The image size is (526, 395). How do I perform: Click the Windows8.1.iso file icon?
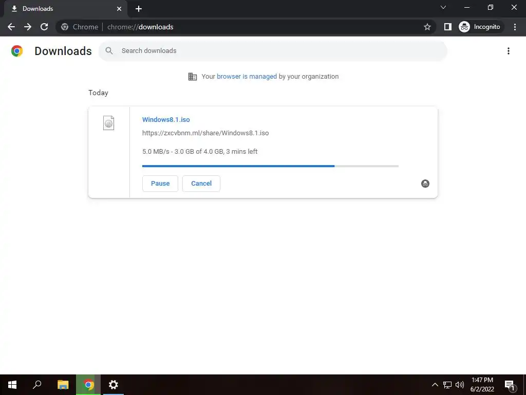click(109, 123)
